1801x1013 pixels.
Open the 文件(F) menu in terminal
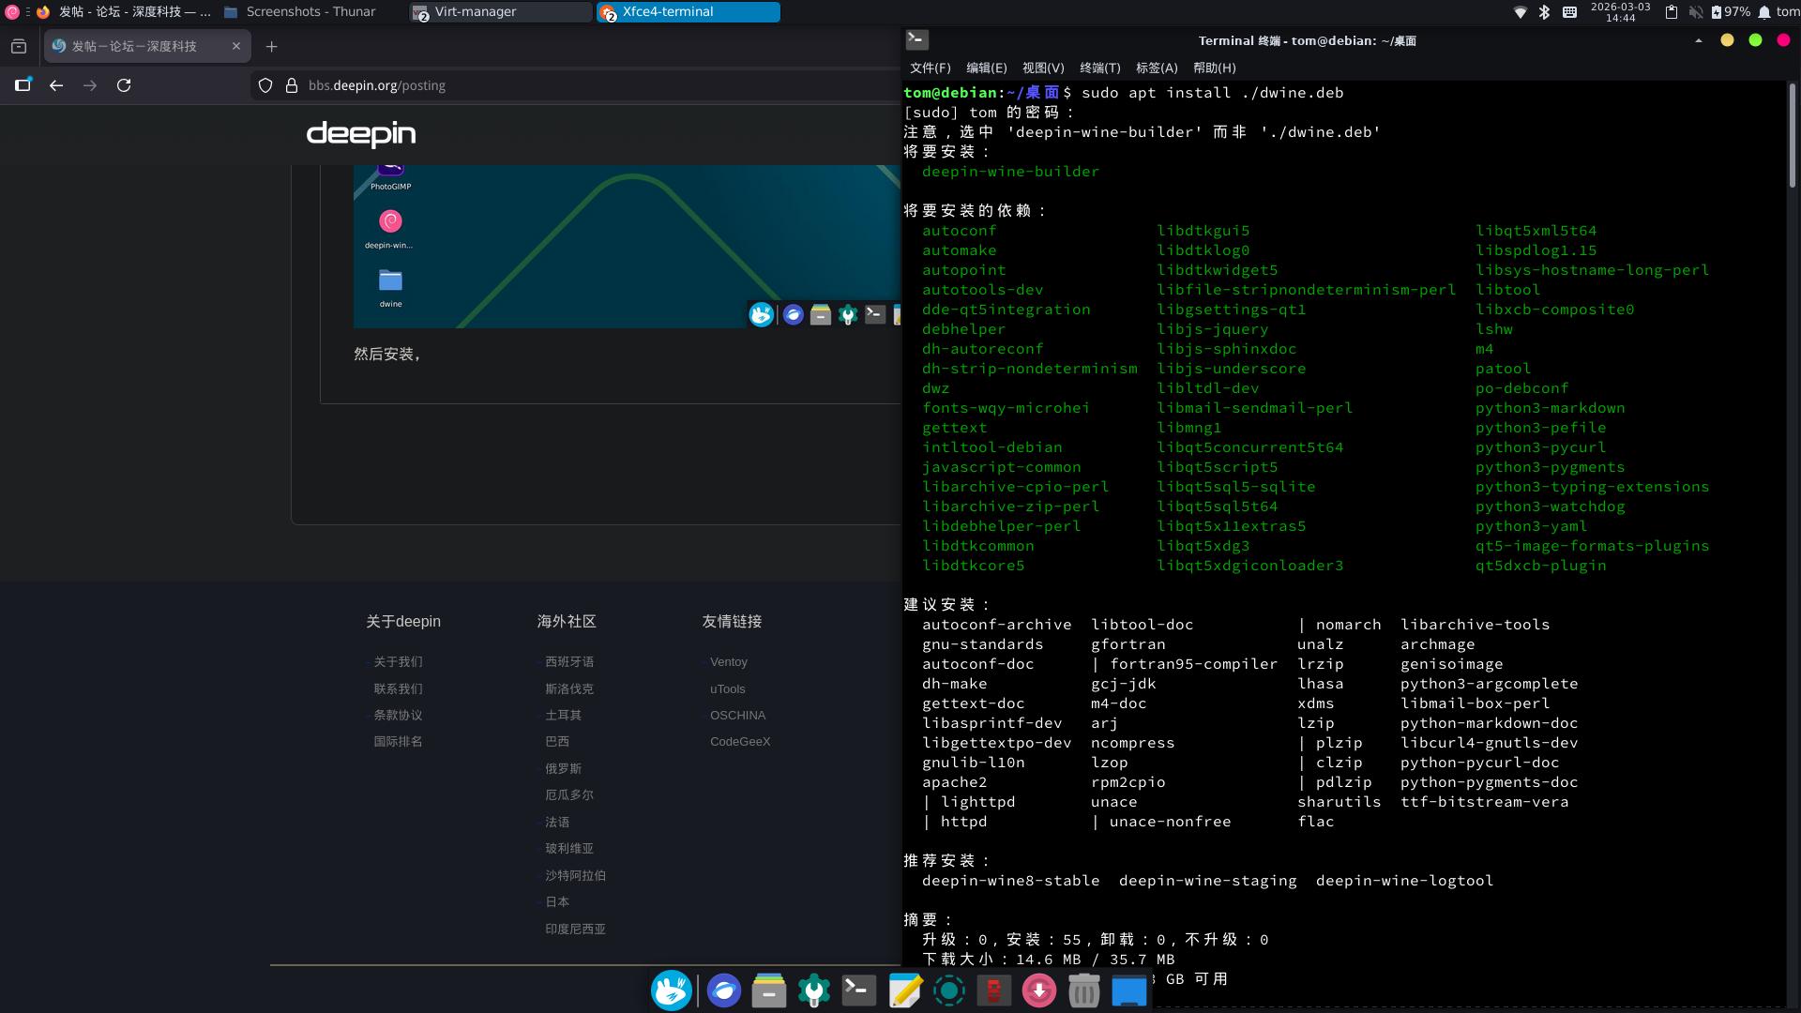pyautogui.click(x=930, y=68)
